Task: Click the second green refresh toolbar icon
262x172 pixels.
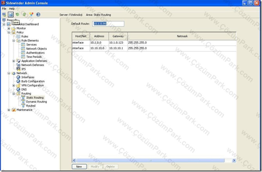Action: coord(24,14)
